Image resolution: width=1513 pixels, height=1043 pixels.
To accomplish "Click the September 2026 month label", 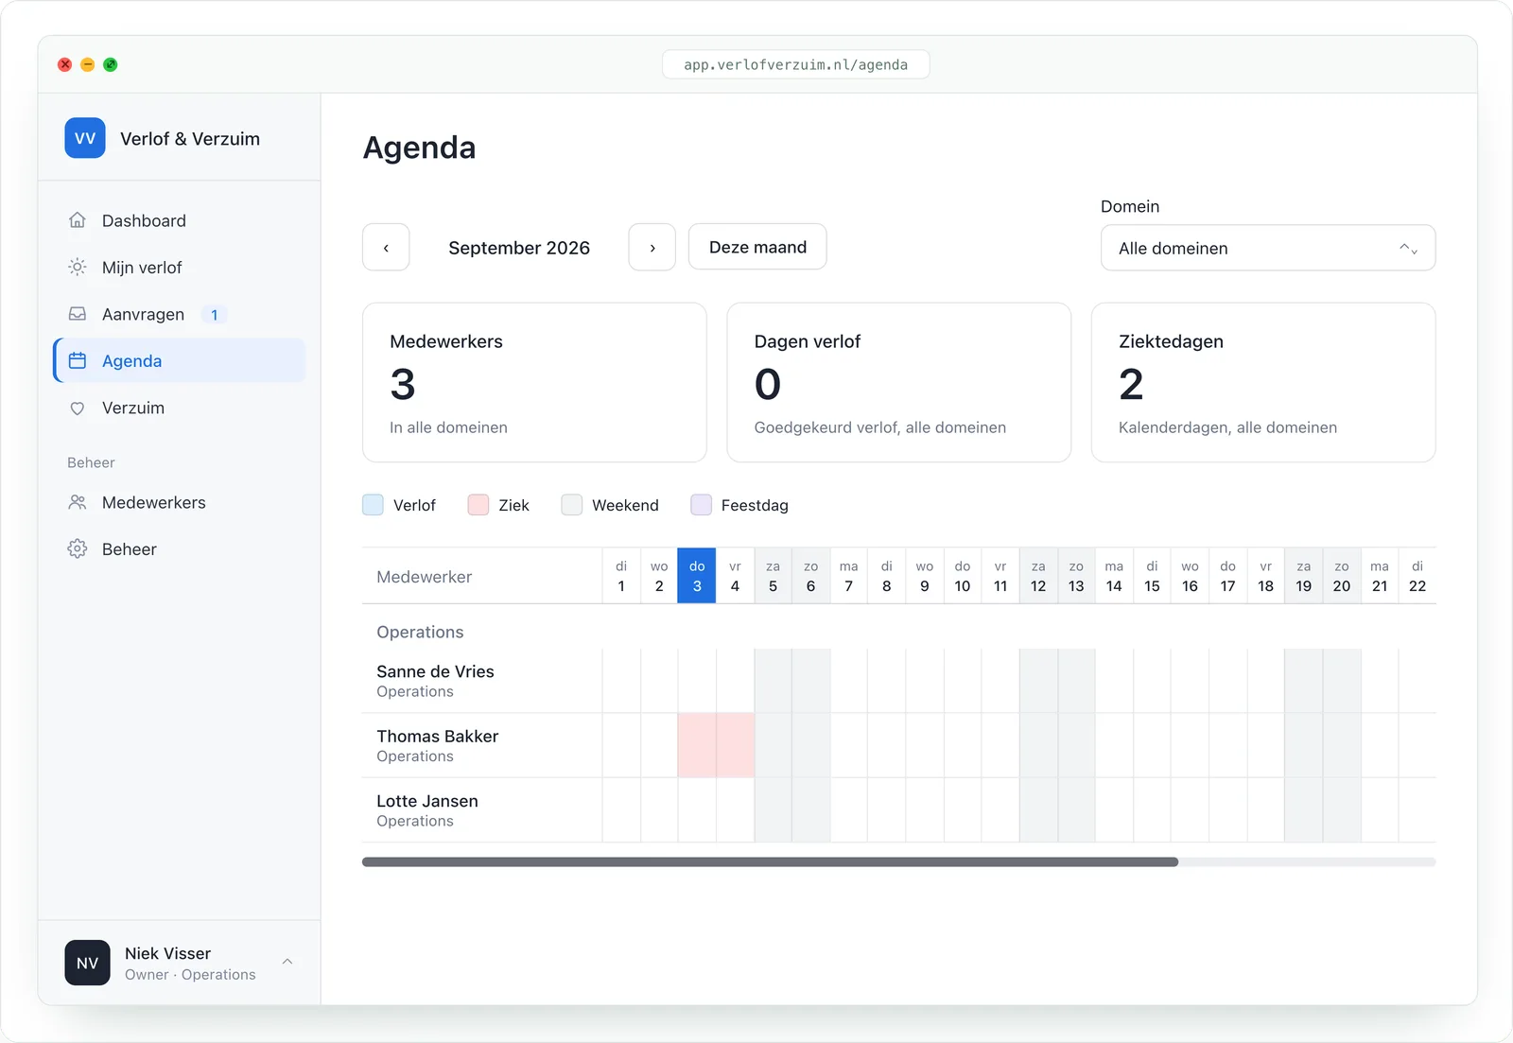I will pos(519,248).
